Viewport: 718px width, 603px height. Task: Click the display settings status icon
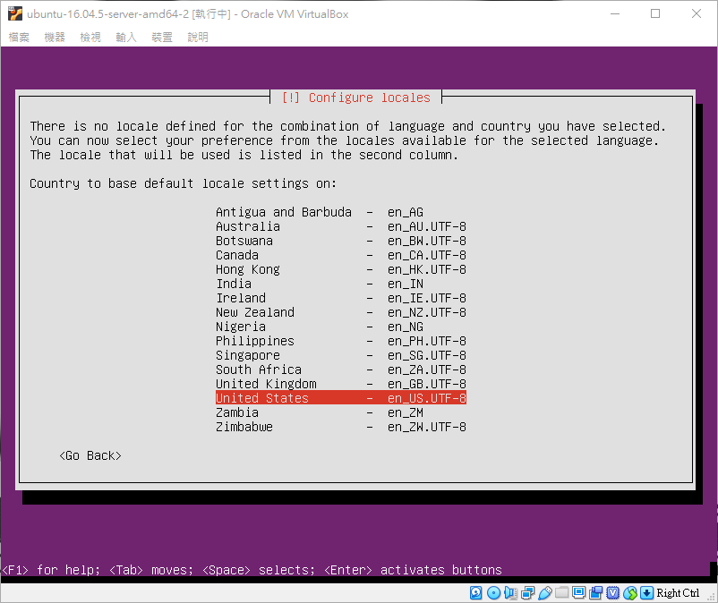(579, 593)
